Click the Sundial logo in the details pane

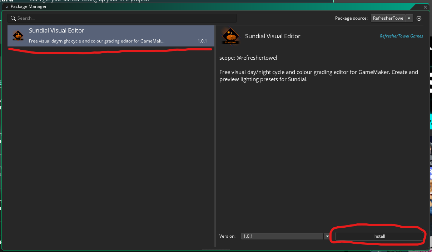[x=230, y=36]
